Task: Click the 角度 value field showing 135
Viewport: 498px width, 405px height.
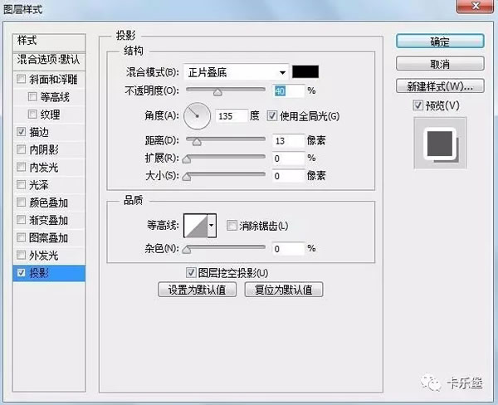Action: click(x=232, y=116)
